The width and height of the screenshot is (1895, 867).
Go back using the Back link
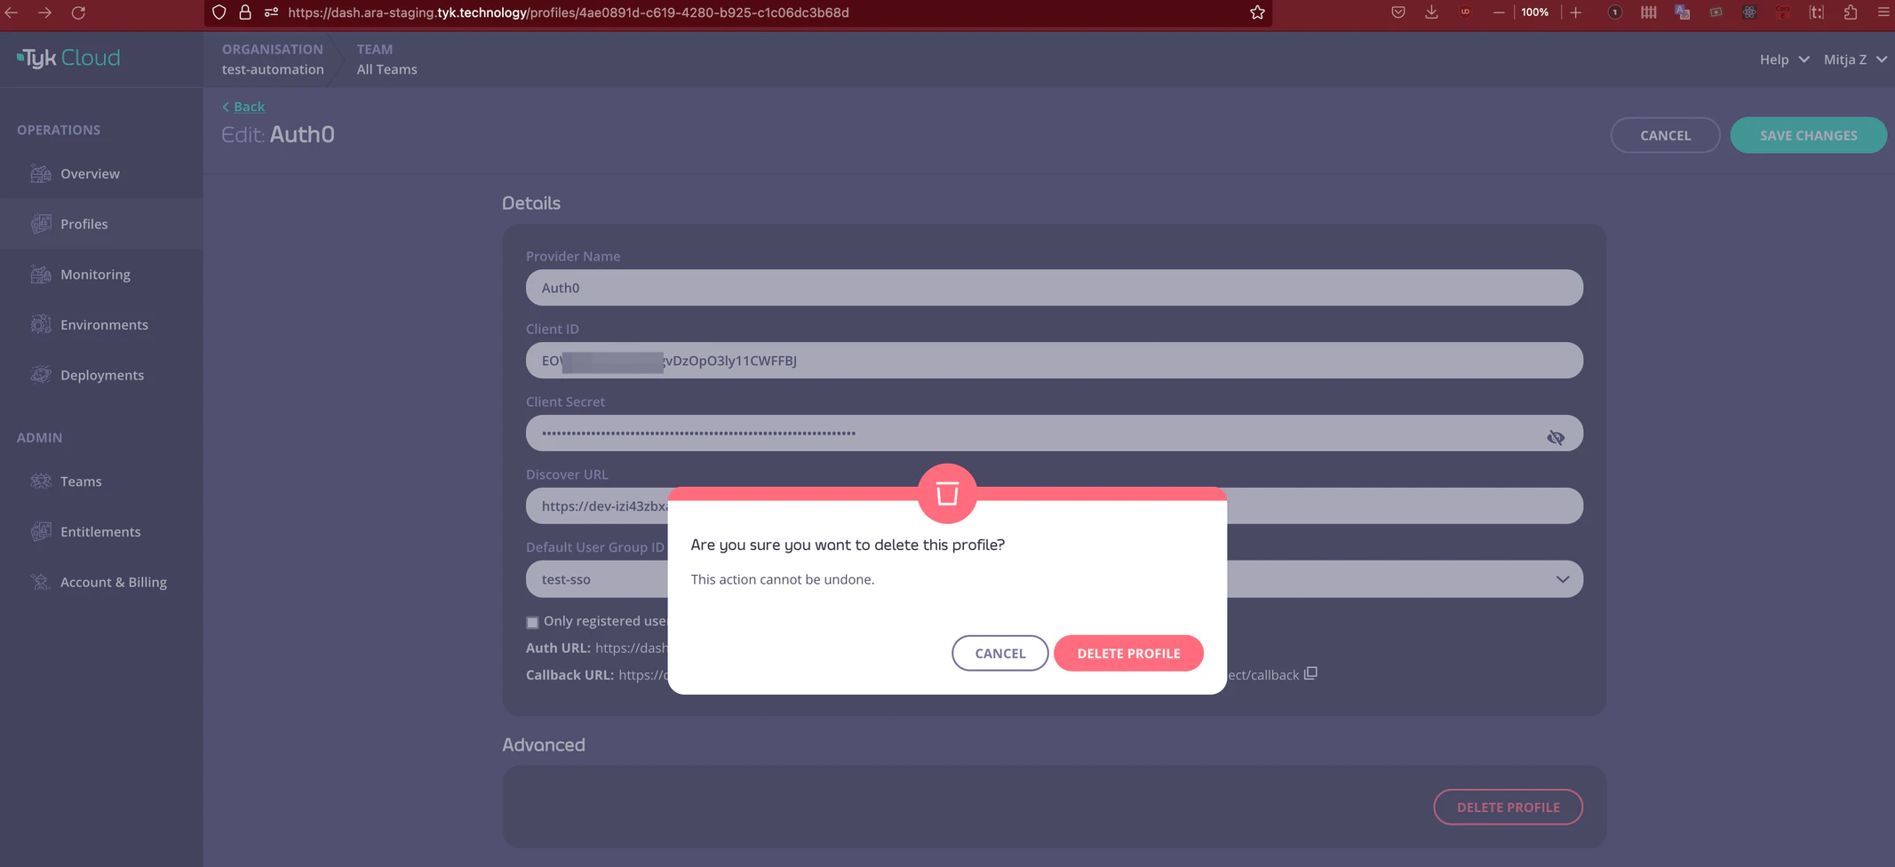coord(243,106)
